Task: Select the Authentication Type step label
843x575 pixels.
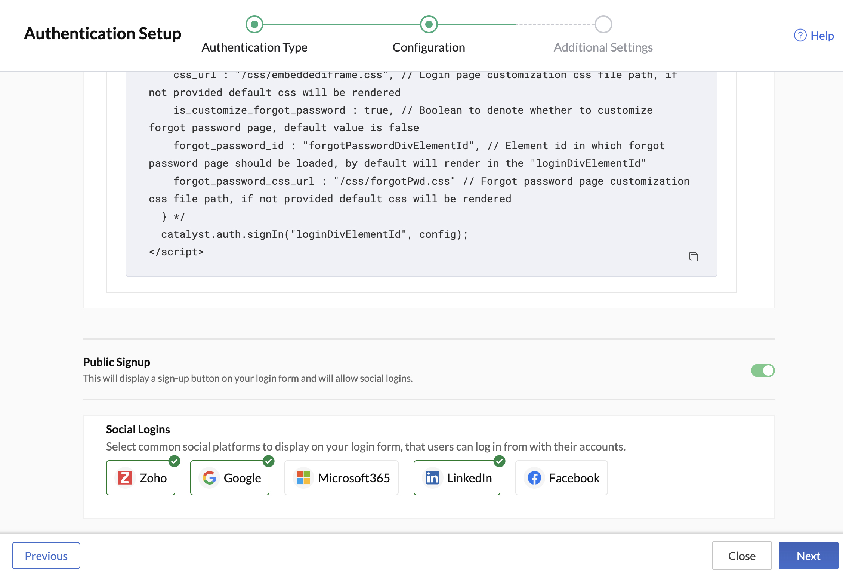Action: tap(254, 47)
